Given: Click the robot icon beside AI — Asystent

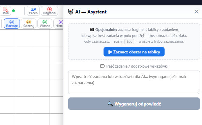Looking at the screenshot, I should (x=70, y=12).
